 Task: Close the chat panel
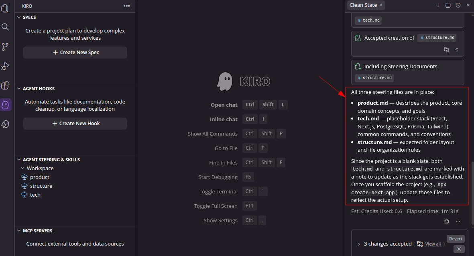pos(468,5)
